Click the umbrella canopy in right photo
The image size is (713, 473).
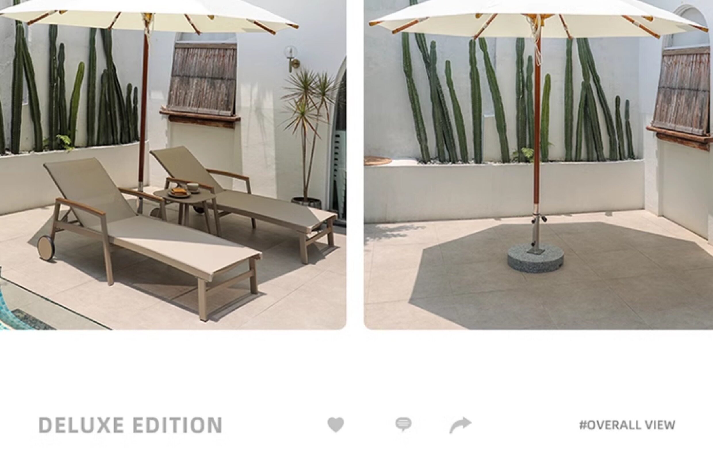(538, 18)
